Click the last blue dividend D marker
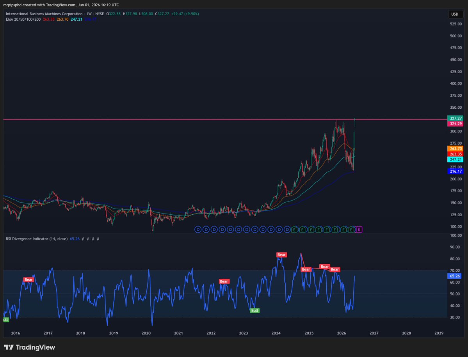Screen dimensions: 468x357 pos(287,230)
